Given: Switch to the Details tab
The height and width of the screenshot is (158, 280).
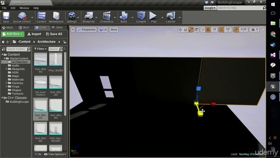Looking at the screenshot, I should click(57, 28).
